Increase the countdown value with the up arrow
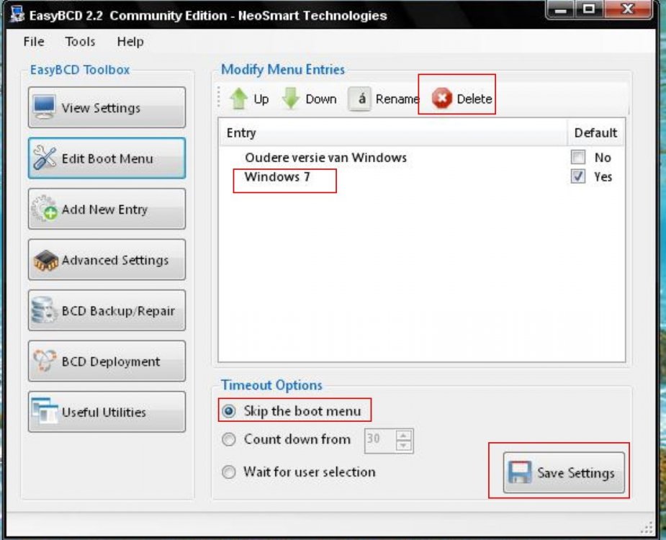This screenshot has width=666, height=540. 403,436
